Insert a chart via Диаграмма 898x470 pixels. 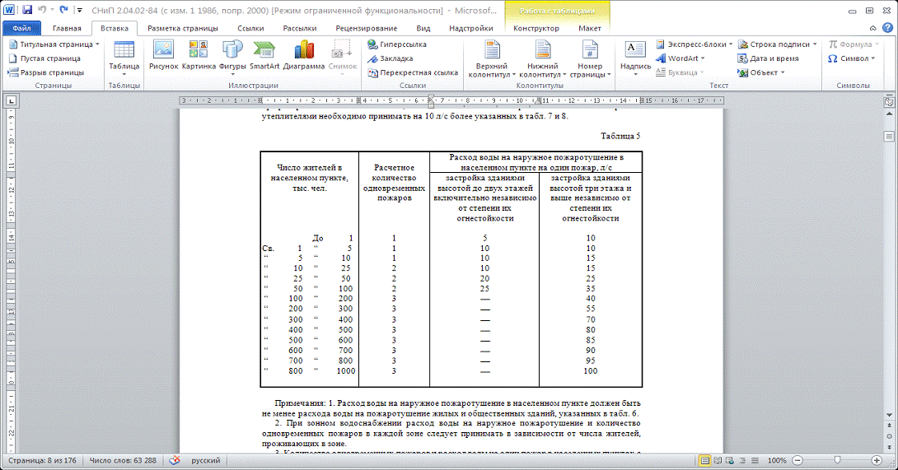coord(304,55)
